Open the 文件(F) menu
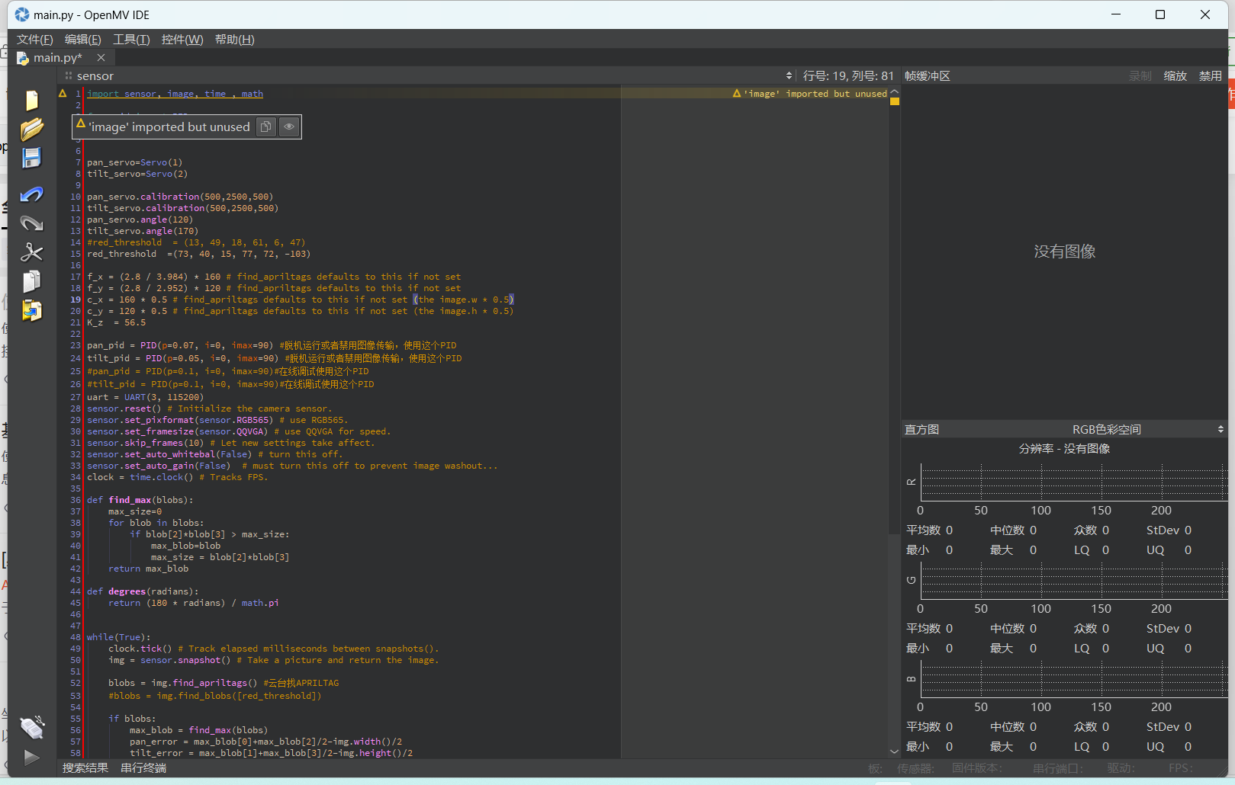The height and width of the screenshot is (785, 1235). [x=34, y=39]
